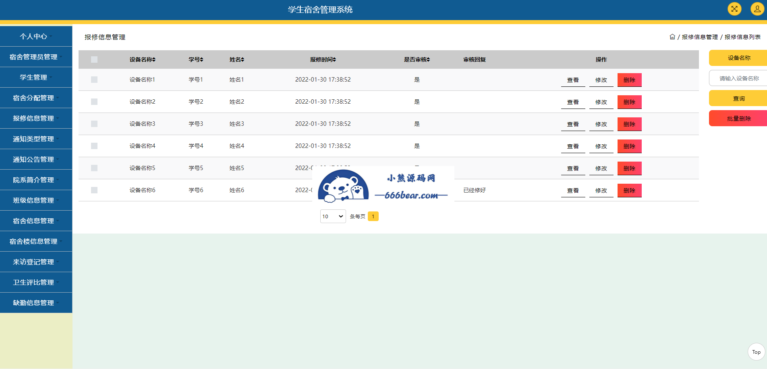
Task: Click 修改 for 设备名称1 row
Action: click(x=601, y=80)
